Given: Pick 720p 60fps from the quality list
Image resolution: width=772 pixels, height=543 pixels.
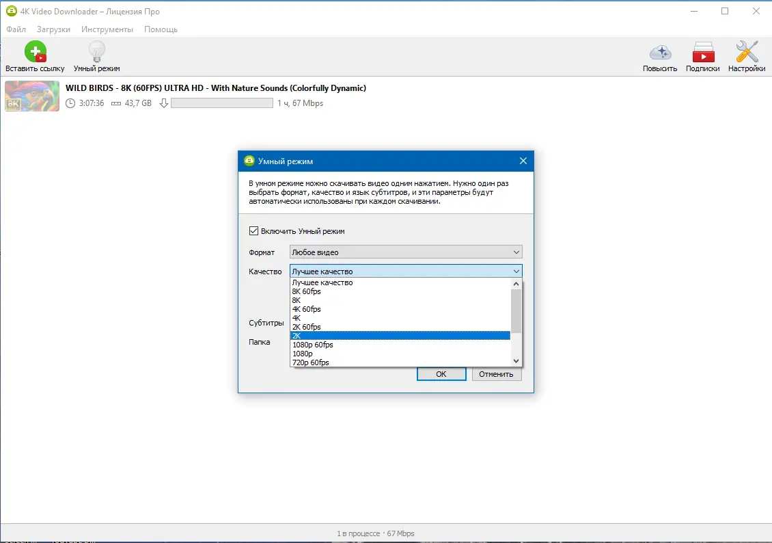Looking at the screenshot, I should pyautogui.click(x=400, y=362).
